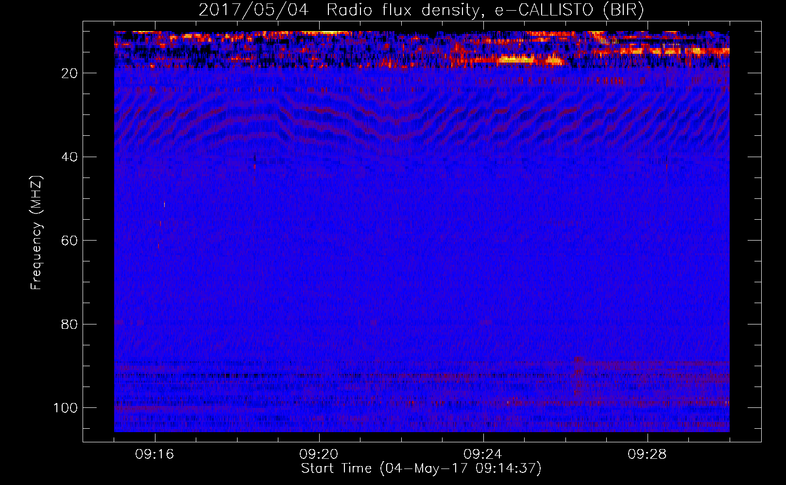The image size is (786, 485).
Task: Click the 40 frequency tick label
Action: pyautogui.click(x=69, y=157)
